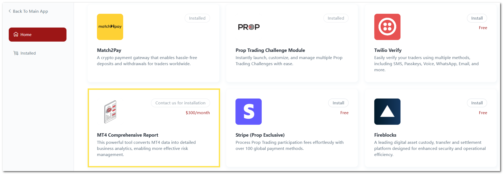Open the MT4 Comprehensive Report title
The image size is (503, 174).
127,135
